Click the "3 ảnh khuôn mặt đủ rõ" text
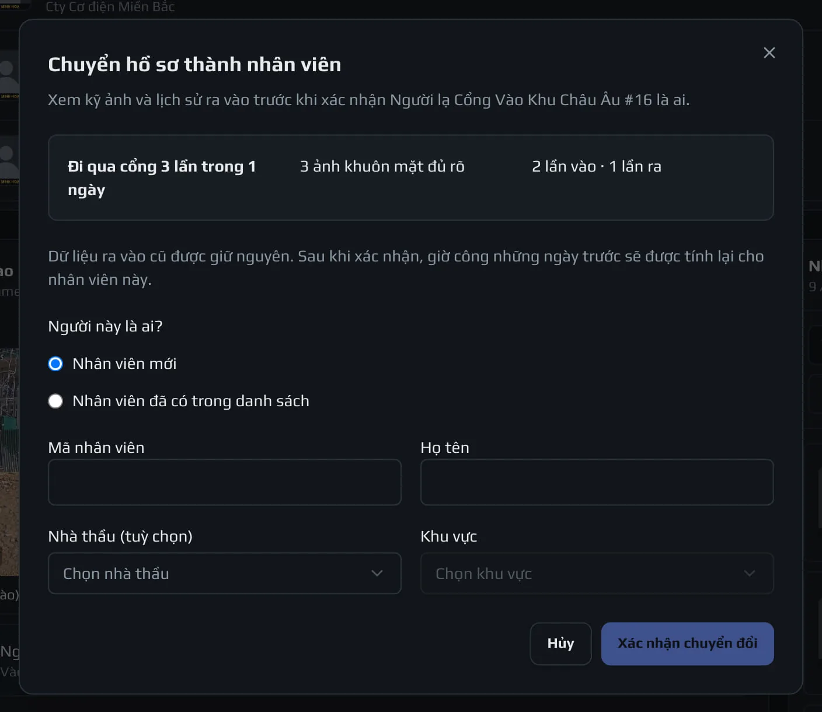Viewport: 822px width, 712px height. [382, 166]
